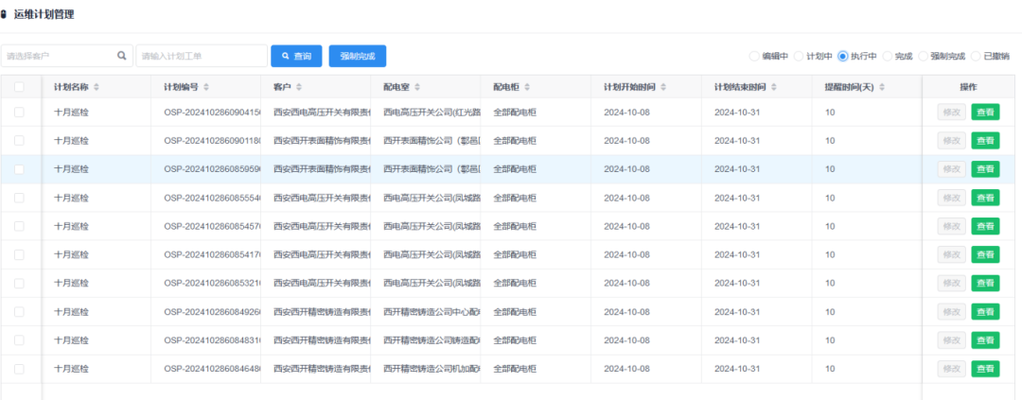The image size is (1022, 400).
Task: Sort by 计划名称 column sort icon
Action: tap(97, 87)
